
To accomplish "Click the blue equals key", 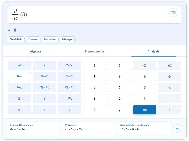I will pyautogui.click(x=144, y=110).
